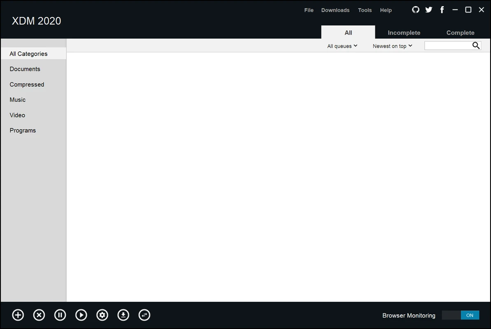Open the All queues dropdown
The image size is (491, 329).
[x=342, y=46]
